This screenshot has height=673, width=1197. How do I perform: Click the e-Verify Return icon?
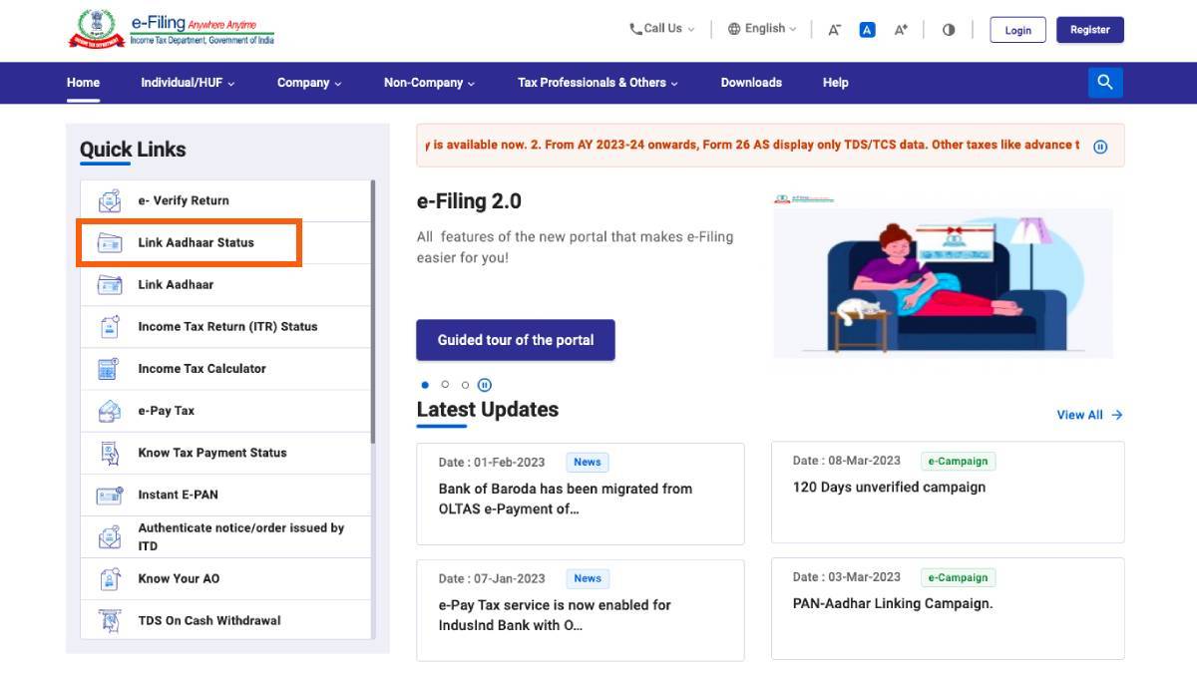tap(109, 200)
